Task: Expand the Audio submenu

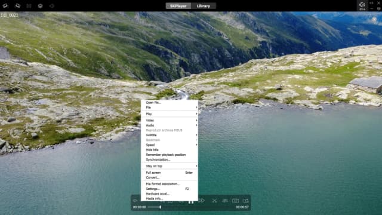Action: pyautogui.click(x=170, y=125)
